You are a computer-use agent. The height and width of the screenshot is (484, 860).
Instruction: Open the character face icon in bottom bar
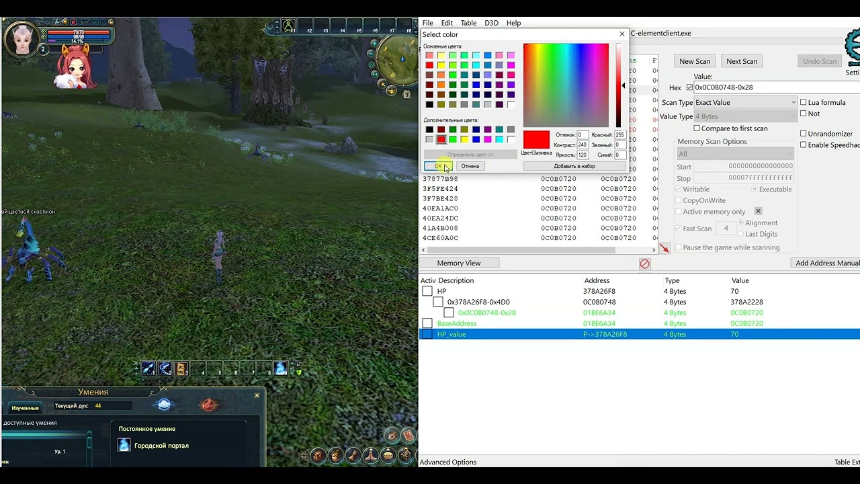coord(335,456)
